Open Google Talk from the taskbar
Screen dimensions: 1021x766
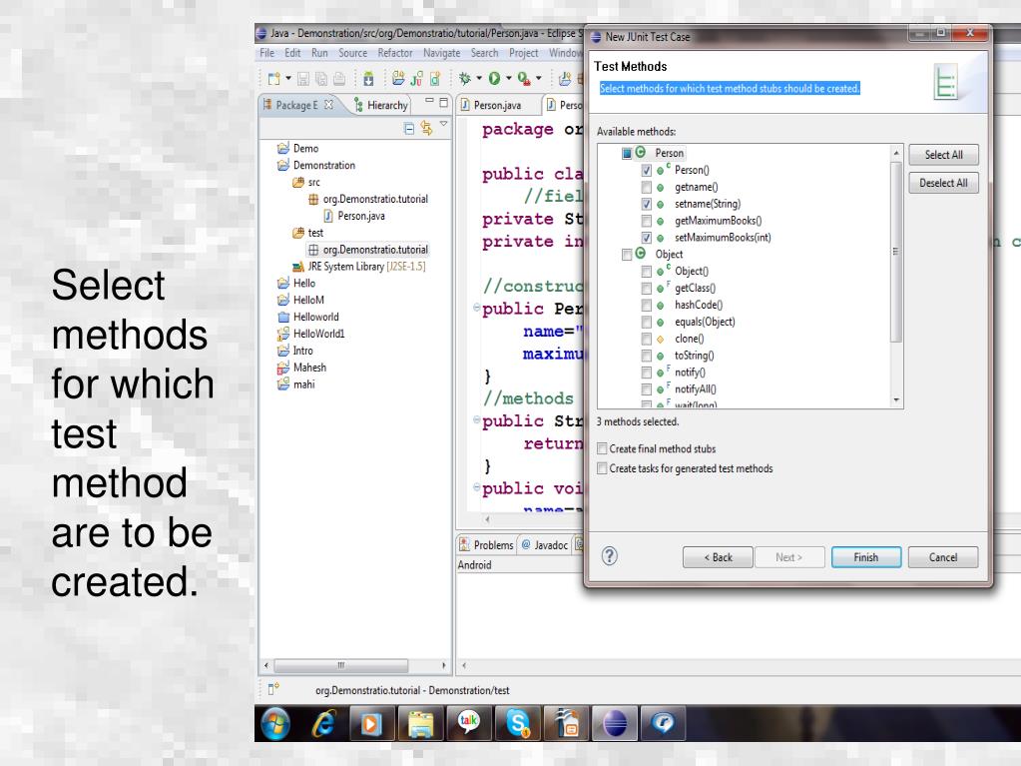pos(469,723)
